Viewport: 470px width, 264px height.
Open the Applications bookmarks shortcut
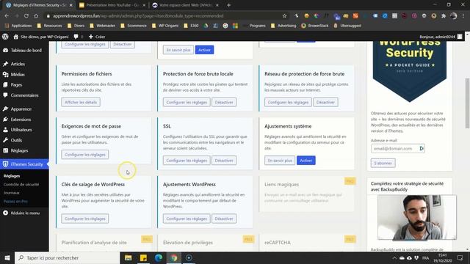[18, 26]
